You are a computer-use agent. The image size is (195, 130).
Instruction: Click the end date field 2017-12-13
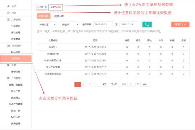click(129, 24)
